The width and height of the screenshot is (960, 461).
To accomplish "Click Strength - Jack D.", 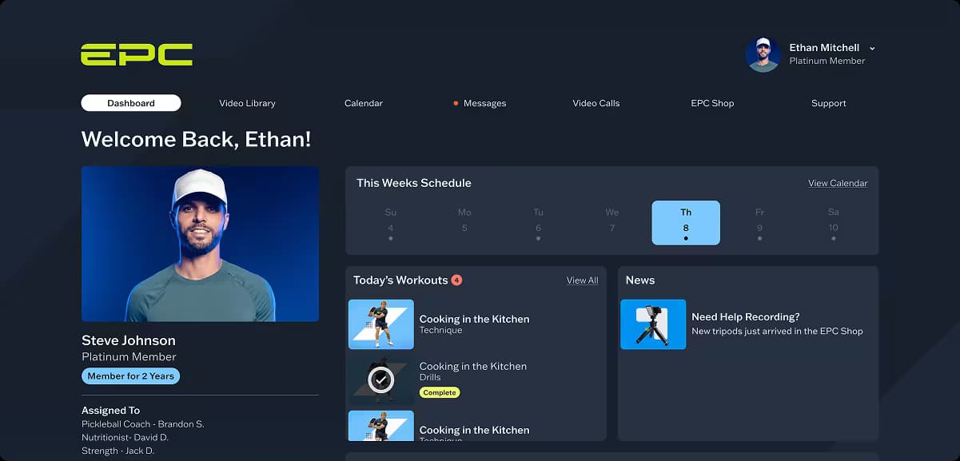I will tap(118, 451).
